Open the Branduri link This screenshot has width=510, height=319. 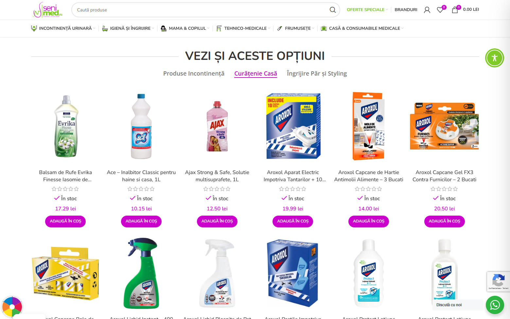pyautogui.click(x=406, y=10)
